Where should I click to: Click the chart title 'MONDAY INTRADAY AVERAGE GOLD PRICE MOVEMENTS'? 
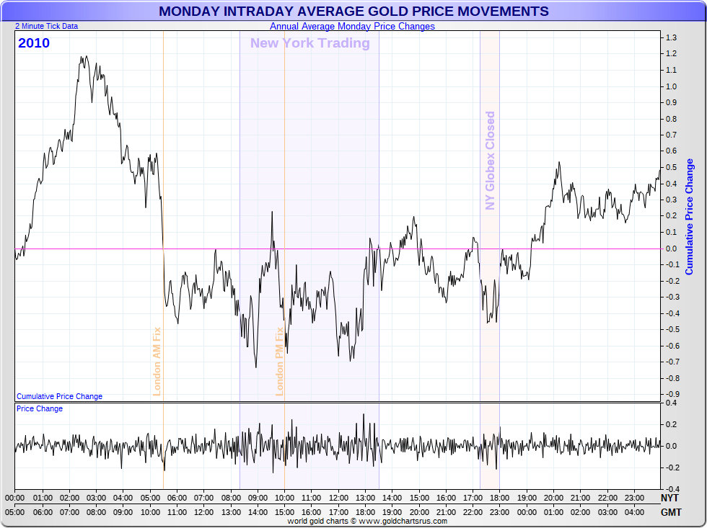tap(353, 11)
